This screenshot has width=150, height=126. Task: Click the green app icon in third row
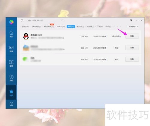(25, 59)
